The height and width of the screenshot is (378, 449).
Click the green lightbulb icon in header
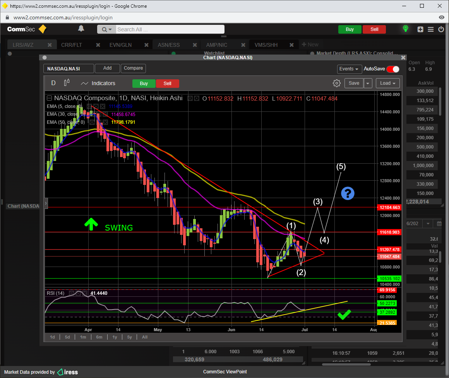(406, 29)
